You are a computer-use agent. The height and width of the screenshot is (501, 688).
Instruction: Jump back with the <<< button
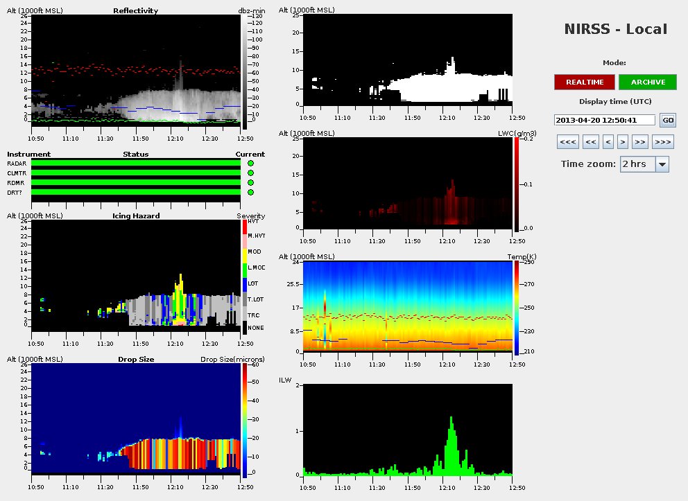tap(567, 142)
